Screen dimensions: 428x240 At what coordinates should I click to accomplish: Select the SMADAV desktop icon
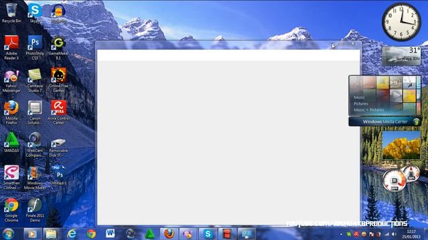click(x=11, y=142)
